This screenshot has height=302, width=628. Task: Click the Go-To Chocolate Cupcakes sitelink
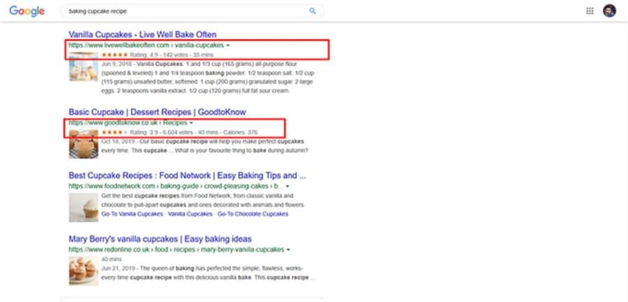point(253,214)
